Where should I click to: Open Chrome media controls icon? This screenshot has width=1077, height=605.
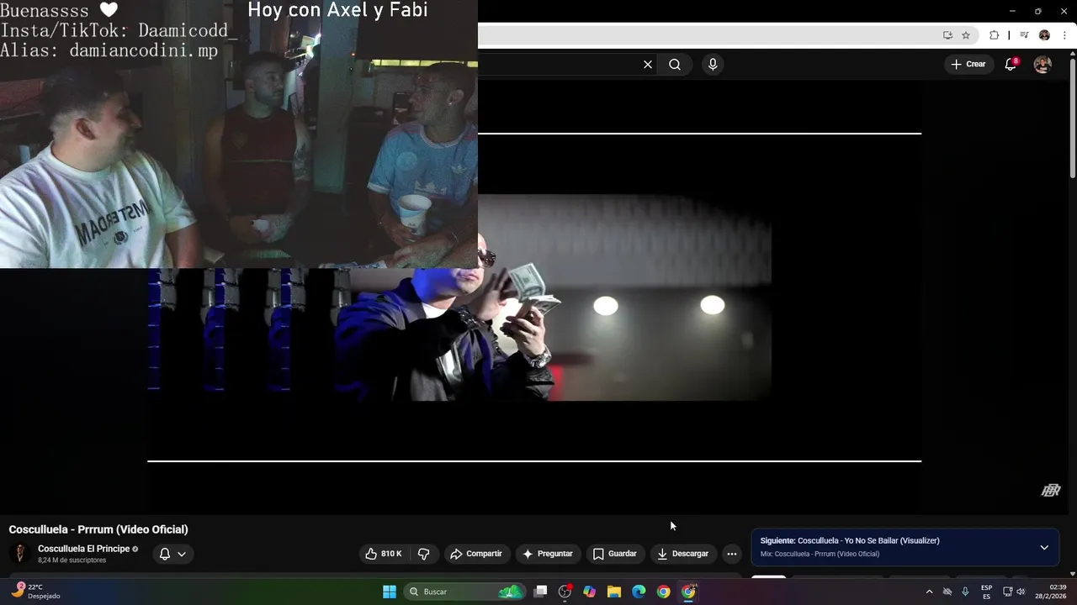1024,35
